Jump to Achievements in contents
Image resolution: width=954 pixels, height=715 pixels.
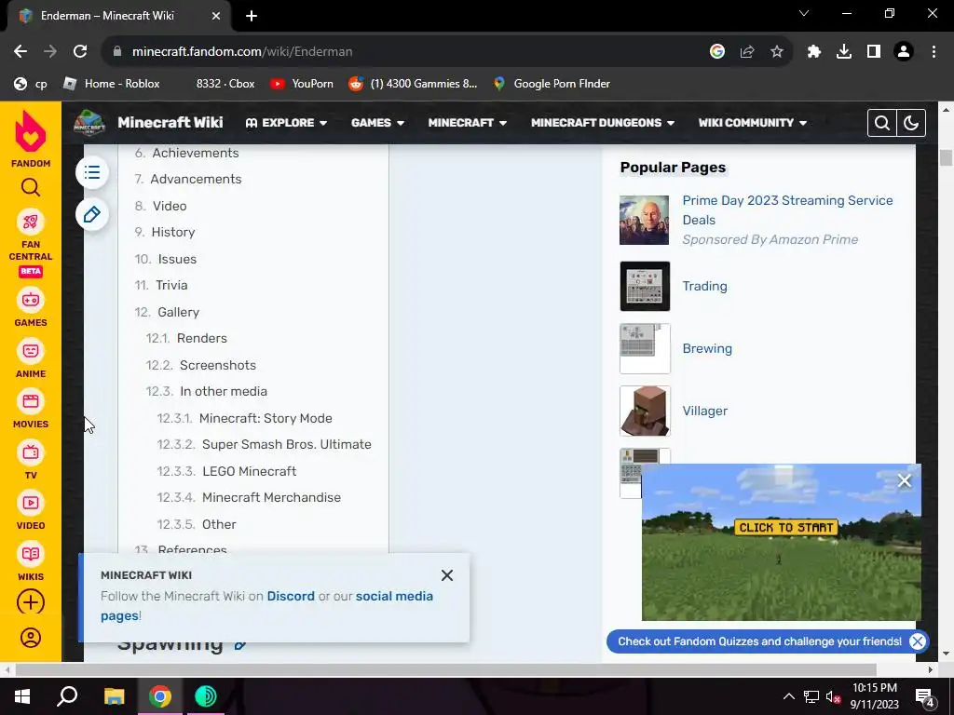[x=196, y=154]
